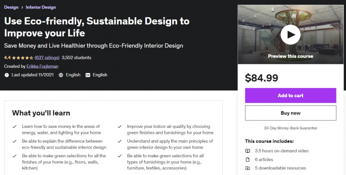Click the last updated badge icon
The width and height of the screenshot is (346, 175).
[6, 75]
